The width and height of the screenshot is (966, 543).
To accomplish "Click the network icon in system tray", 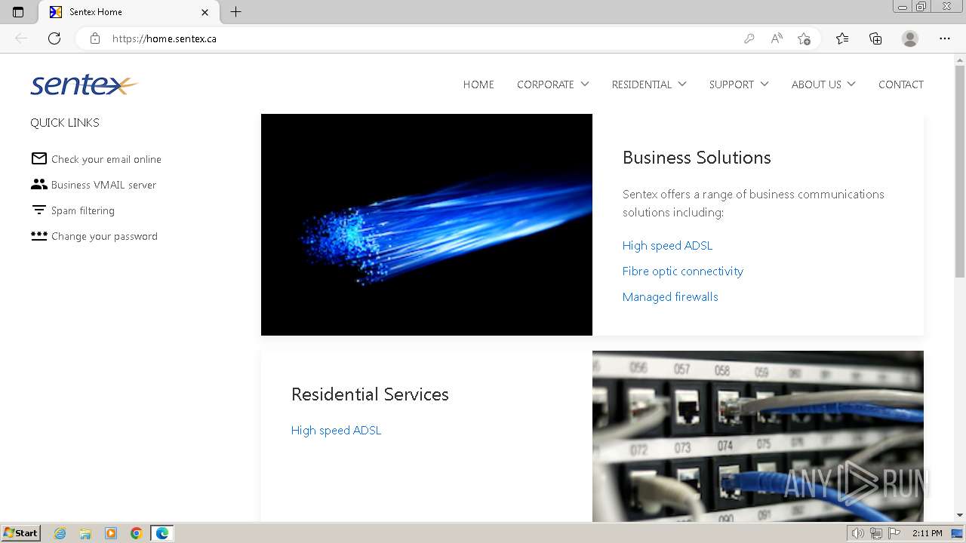I will point(876,533).
